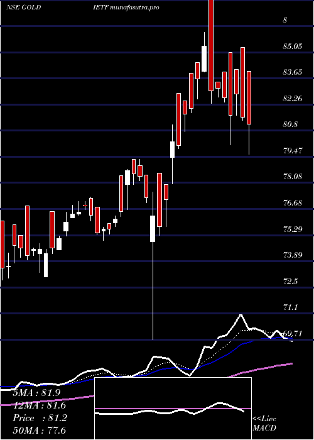Click the 69.71 price axis label

tap(293, 333)
